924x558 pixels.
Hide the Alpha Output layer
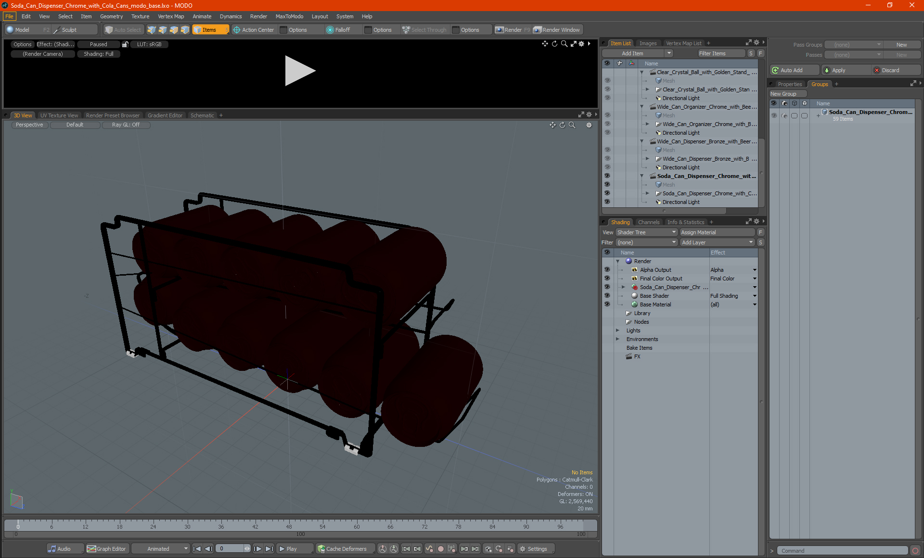(607, 270)
